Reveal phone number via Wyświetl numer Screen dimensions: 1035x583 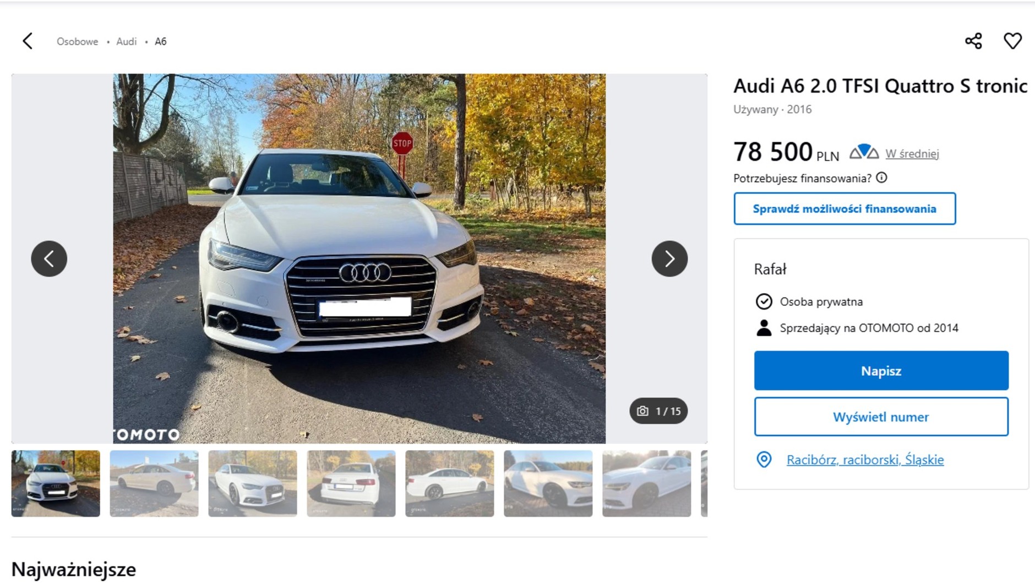click(x=881, y=417)
